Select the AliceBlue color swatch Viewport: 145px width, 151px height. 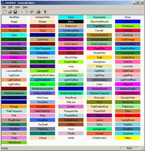point(14,17)
